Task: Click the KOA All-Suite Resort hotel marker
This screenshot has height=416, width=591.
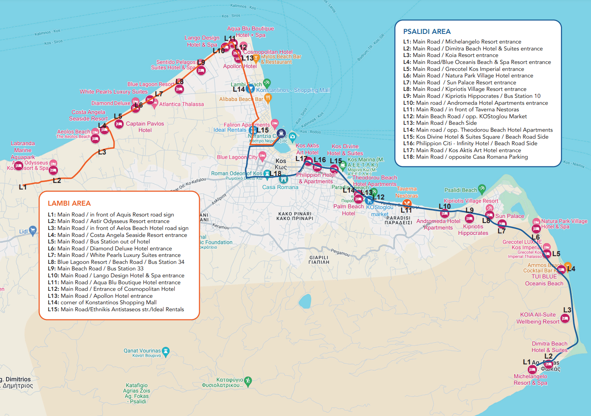Action: 565,318
